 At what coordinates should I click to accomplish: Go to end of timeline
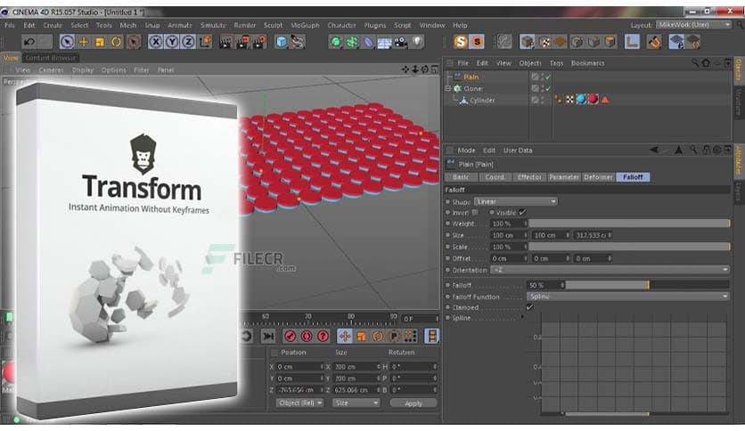click(x=268, y=336)
